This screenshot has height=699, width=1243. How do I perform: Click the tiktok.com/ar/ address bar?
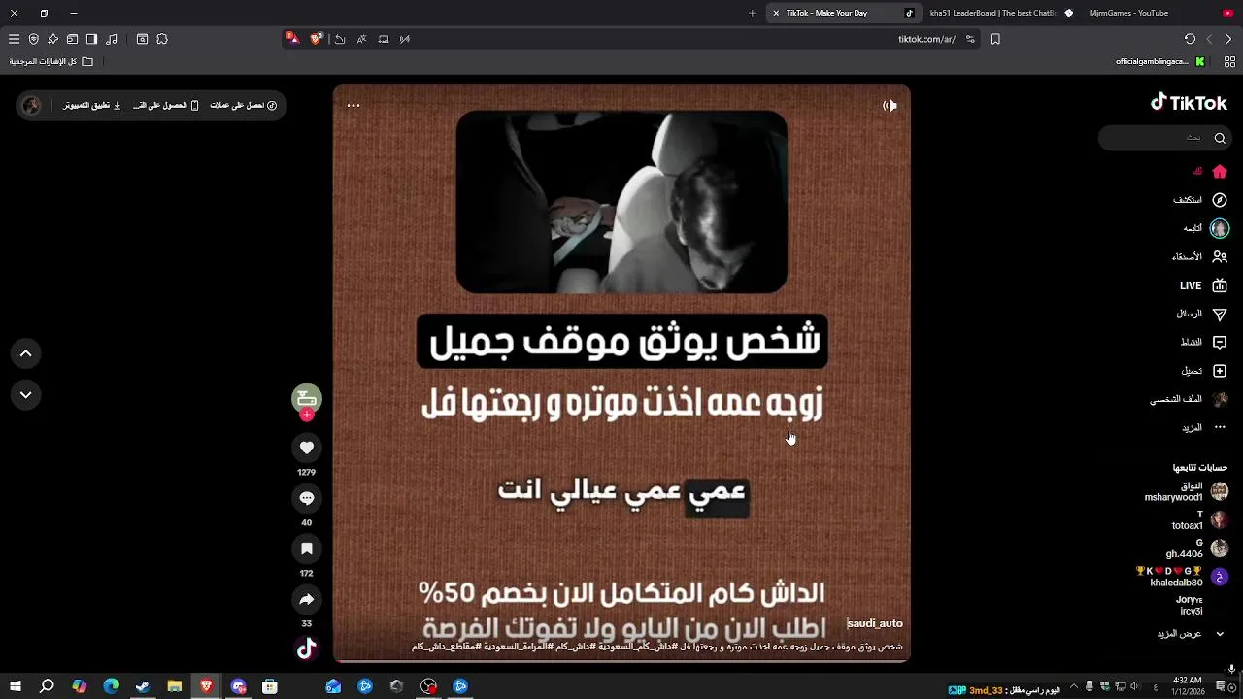(927, 39)
